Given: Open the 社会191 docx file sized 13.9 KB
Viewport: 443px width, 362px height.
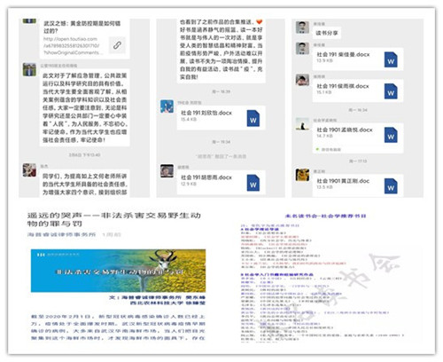Looking at the screenshot, I should 358,59.
